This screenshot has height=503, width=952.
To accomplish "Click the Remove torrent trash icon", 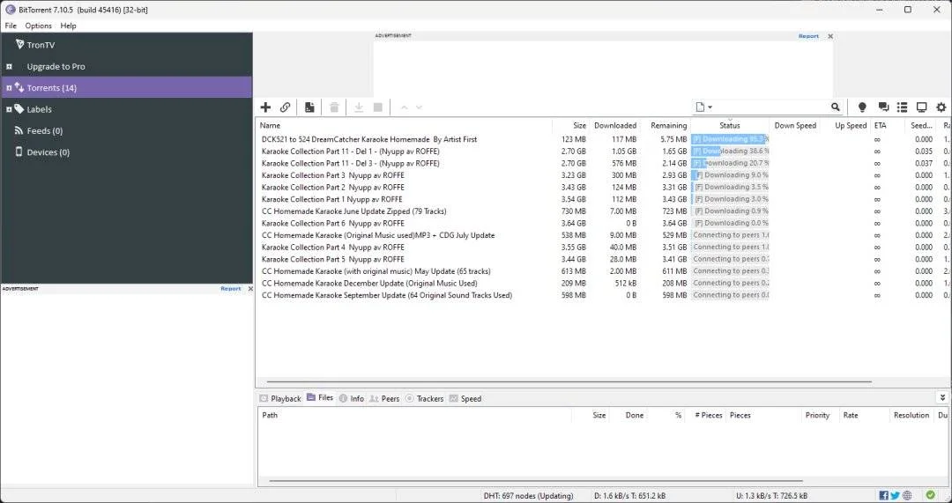I will [334, 107].
